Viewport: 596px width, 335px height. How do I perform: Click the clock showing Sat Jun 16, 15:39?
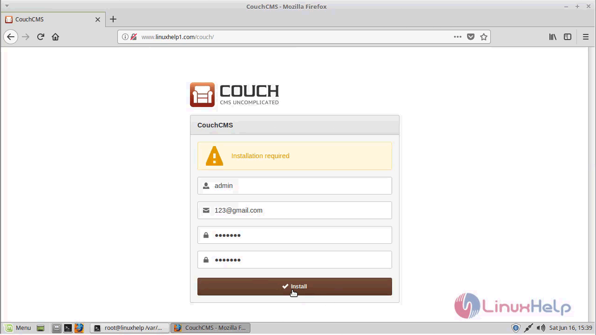[570, 328]
